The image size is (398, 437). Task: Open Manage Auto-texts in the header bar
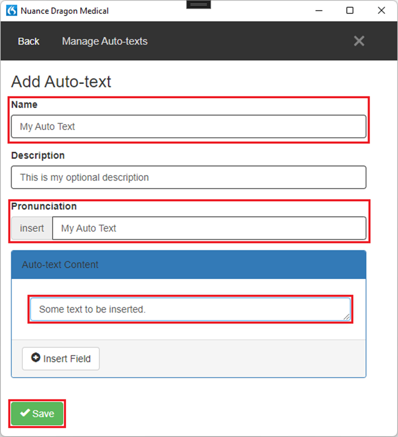105,41
